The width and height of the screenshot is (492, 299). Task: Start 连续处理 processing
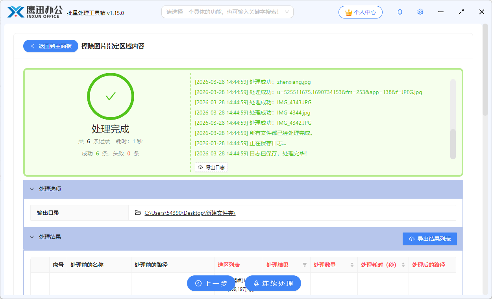pyautogui.click(x=273, y=283)
